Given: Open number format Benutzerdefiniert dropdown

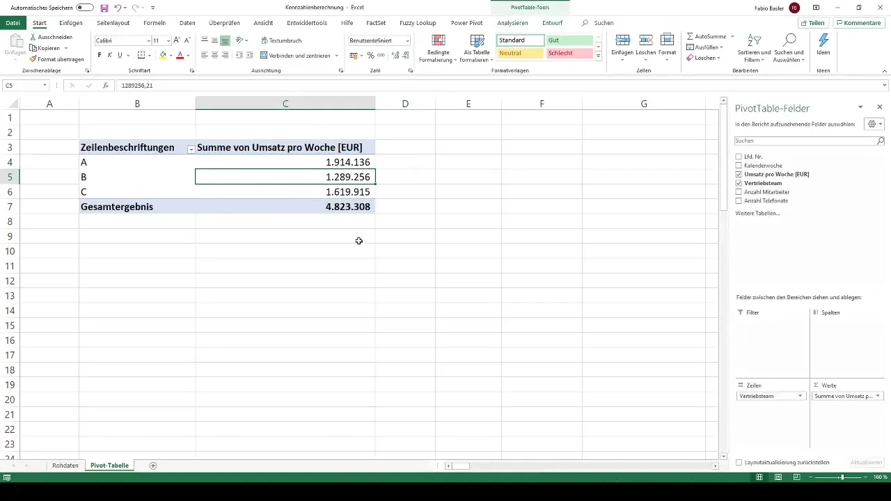Looking at the screenshot, I should click(x=407, y=41).
